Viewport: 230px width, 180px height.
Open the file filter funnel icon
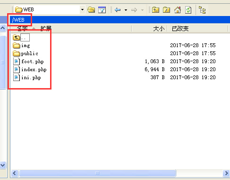coord(102,10)
